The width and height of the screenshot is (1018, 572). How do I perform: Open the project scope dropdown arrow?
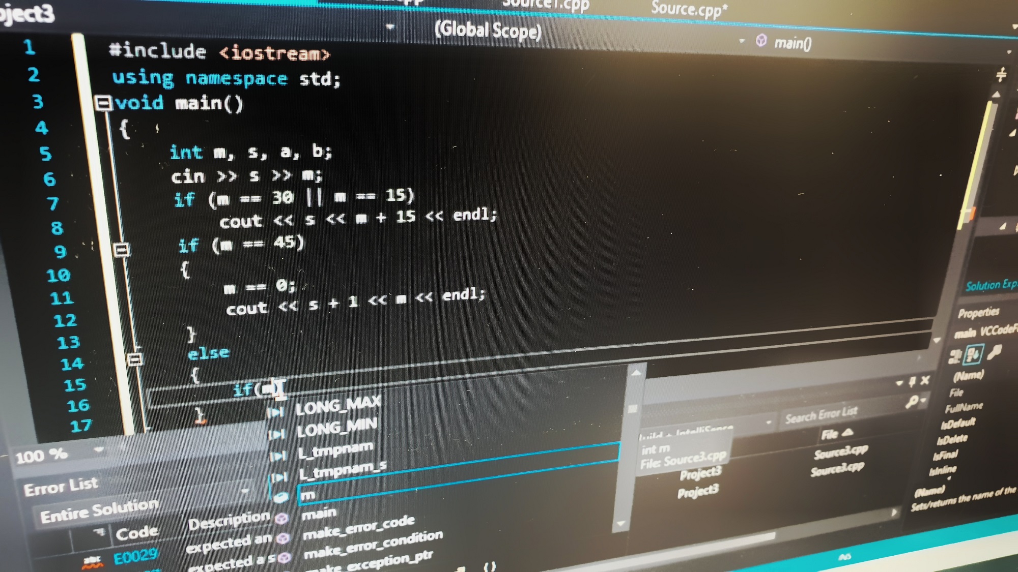(390, 26)
